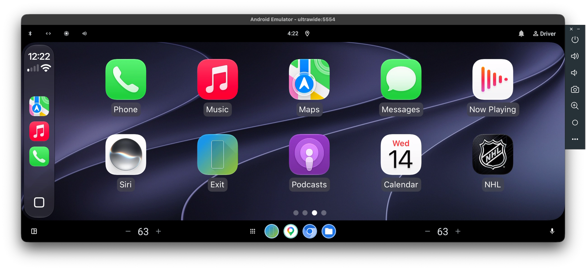Open the Driver user profile
The width and height of the screenshot is (586, 270).
click(x=544, y=34)
